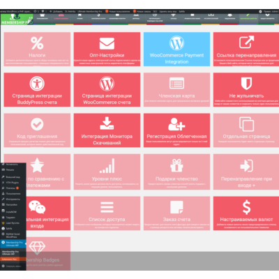The image size is (279, 279).
Task: Open Внешний вид in WordPress sidebar
Action: click(13, 177)
